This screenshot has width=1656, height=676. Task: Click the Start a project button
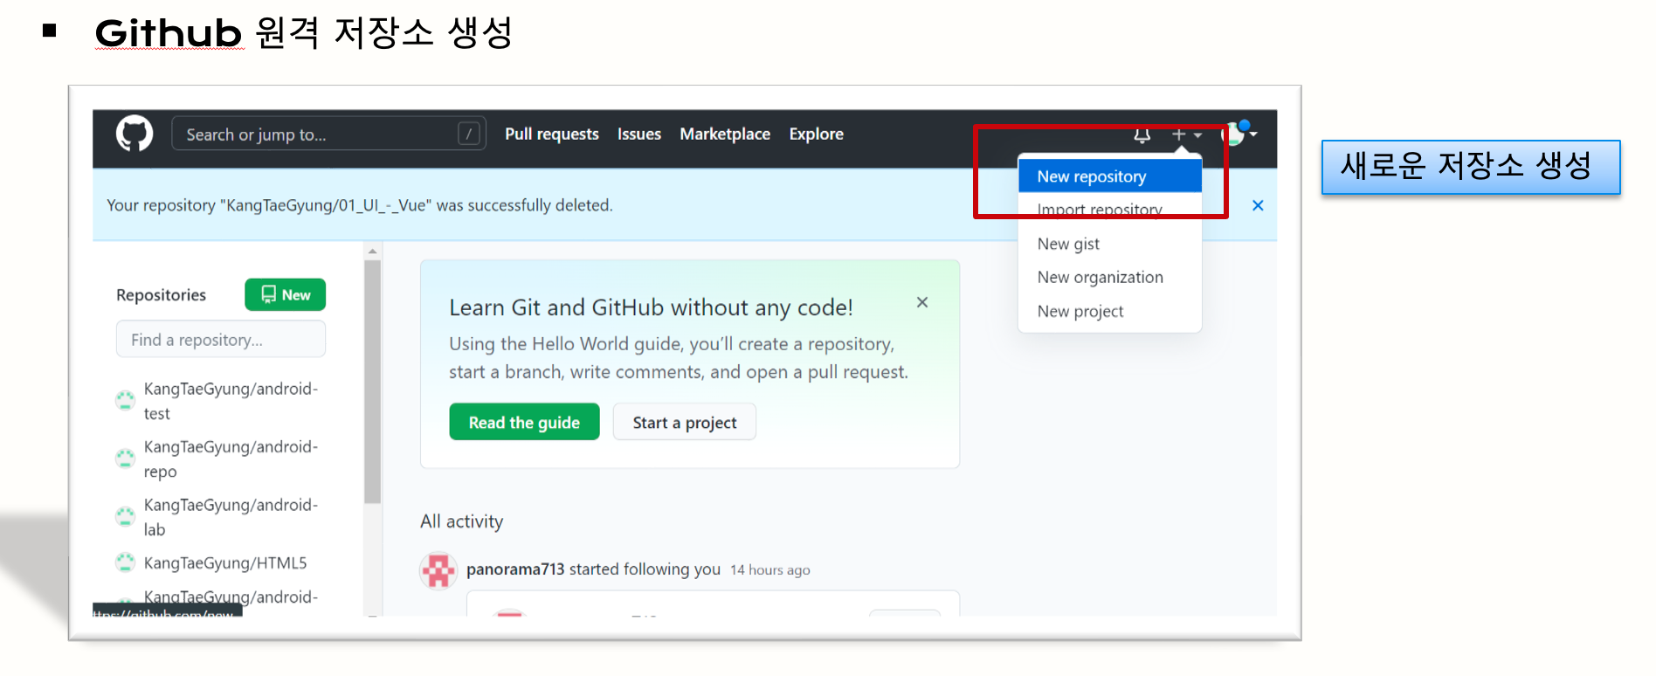[x=685, y=422]
